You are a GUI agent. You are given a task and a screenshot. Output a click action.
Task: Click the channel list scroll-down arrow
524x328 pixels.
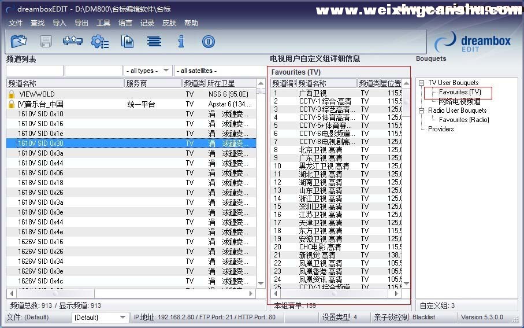[261, 283]
